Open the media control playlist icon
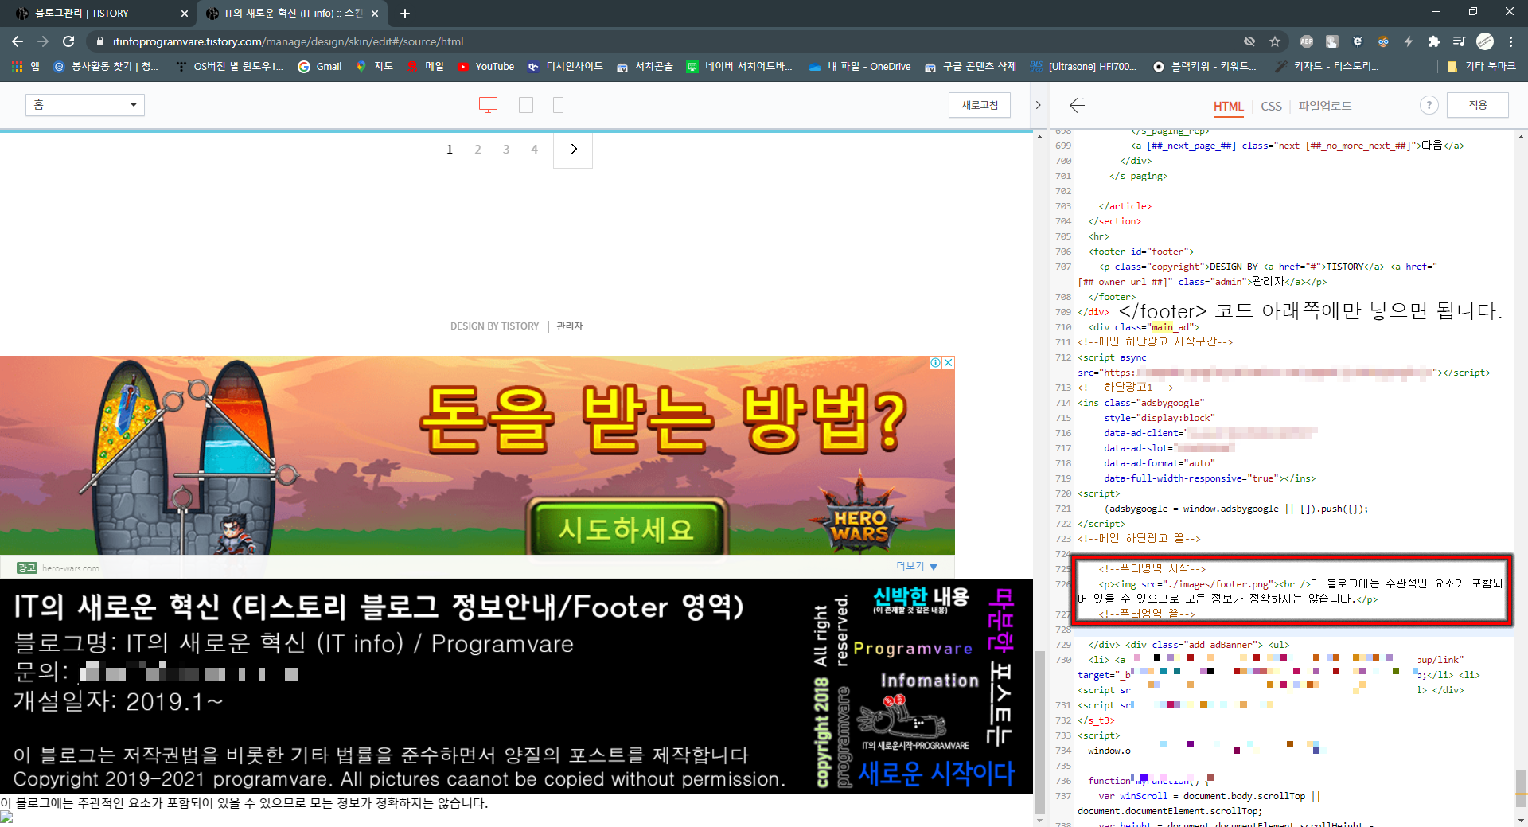 pyautogui.click(x=1459, y=41)
